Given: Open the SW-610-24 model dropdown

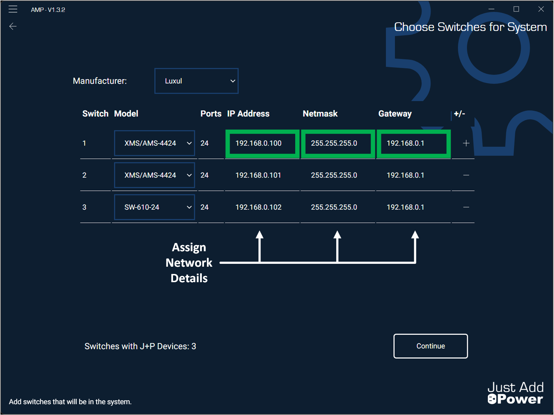Looking at the screenshot, I should click(155, 207).
